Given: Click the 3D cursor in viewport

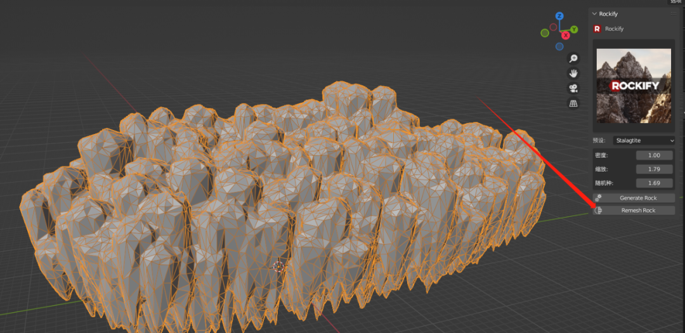Looking at the screenshot, I should coord(278,266).
